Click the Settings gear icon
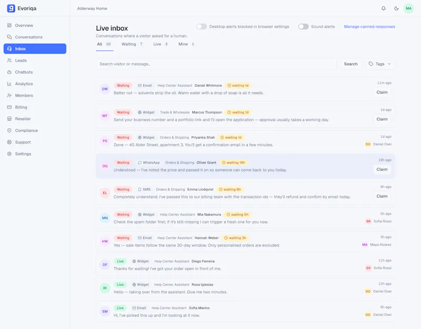 9,153
